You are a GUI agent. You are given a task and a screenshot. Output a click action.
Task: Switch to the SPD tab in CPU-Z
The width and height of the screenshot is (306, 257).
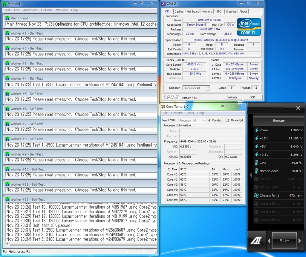click(219, 12)
